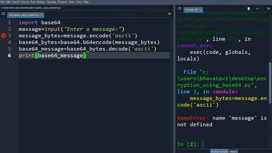Click the clear console document icon
Image resolution: width=272 pixels, height=153 pixels.
coord(249,8)
